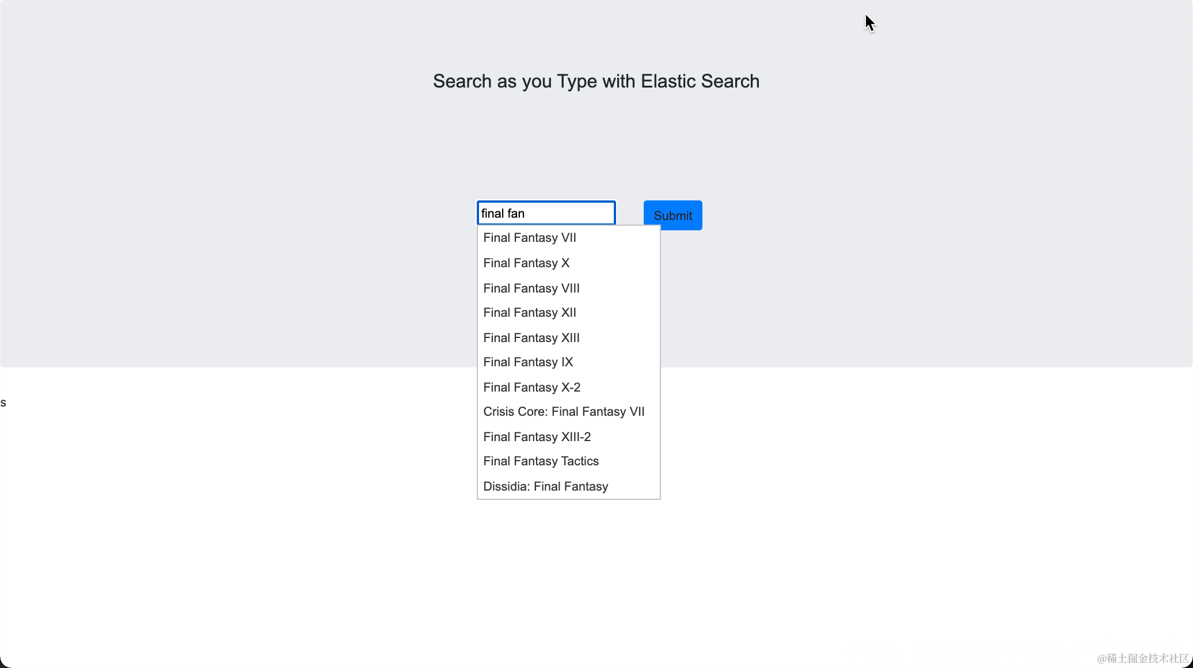Pick the "Final Fantasy IX" suggestion
Screen dimensions: 1193x668
[528, 362]
